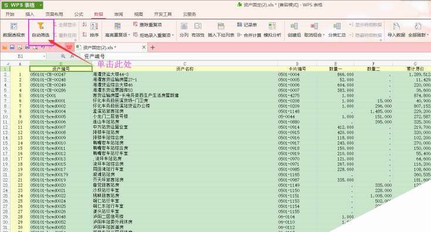The width and height of the screenshot is (431, 232).
Task: Select the 资产名称 header cell
Action: [185, 69]
